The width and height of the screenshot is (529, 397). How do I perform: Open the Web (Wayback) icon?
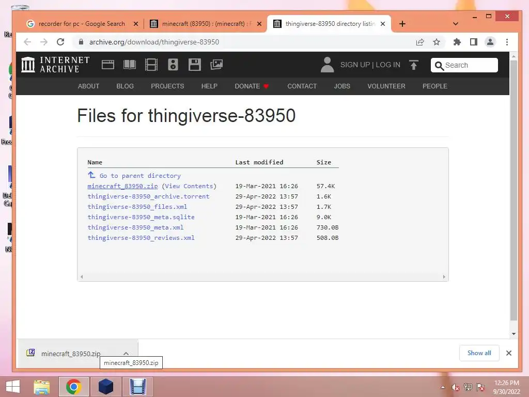[x=108, y=65]
